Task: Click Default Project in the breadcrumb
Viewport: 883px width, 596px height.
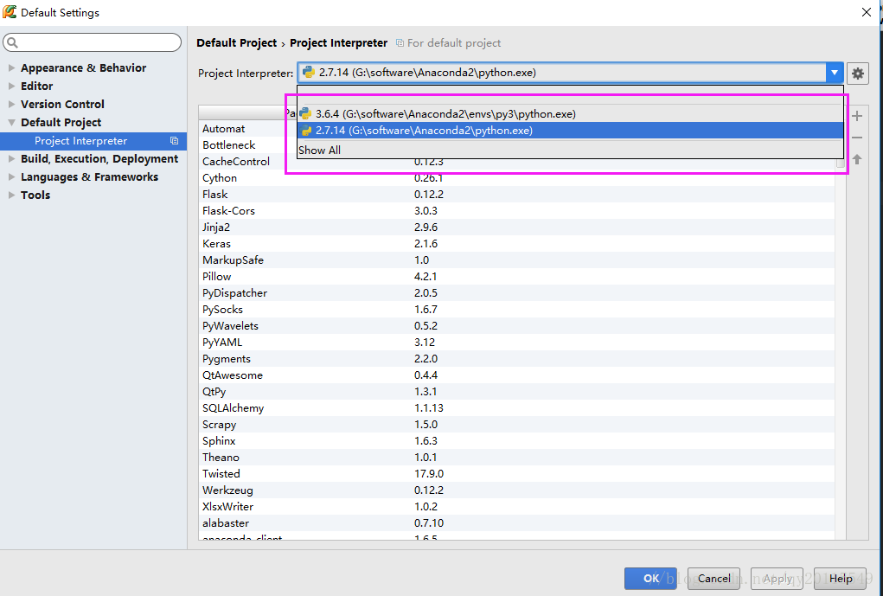Action: point(236,42)
